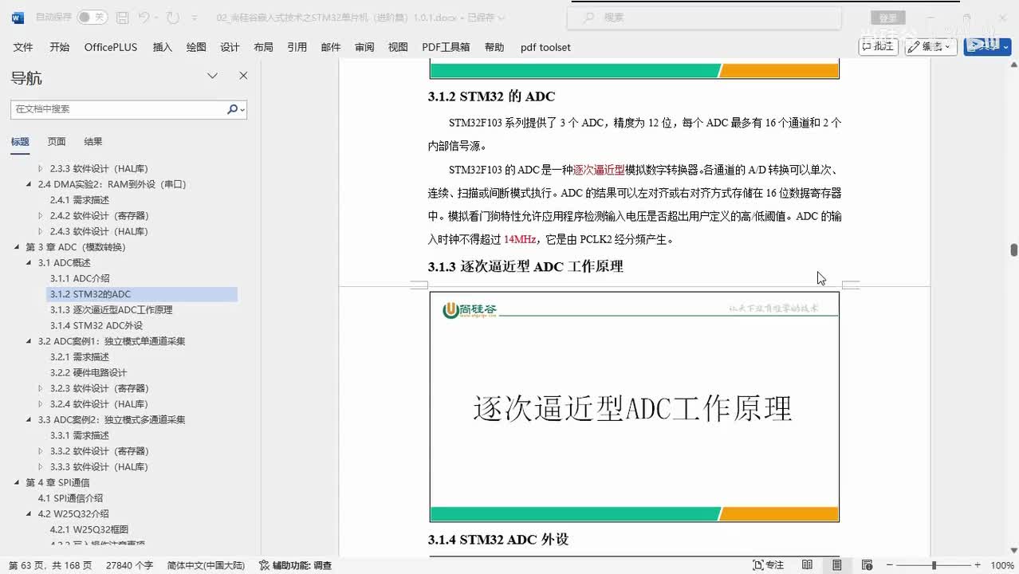Click the Word application logo
The image size is (1019, 574).
[x=18, y=17]
